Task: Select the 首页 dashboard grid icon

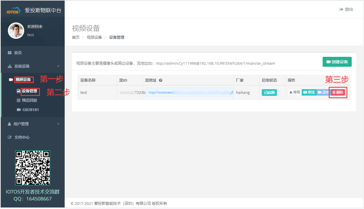Action: [10, 53]
